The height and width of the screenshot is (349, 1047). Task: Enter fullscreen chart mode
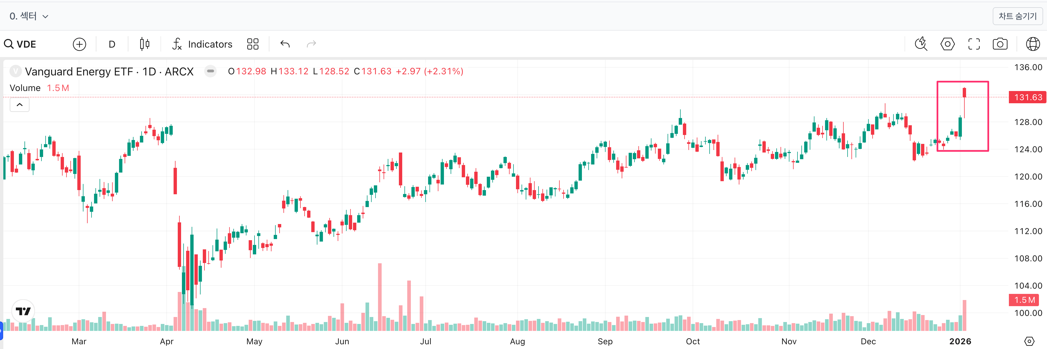point(974,44)
